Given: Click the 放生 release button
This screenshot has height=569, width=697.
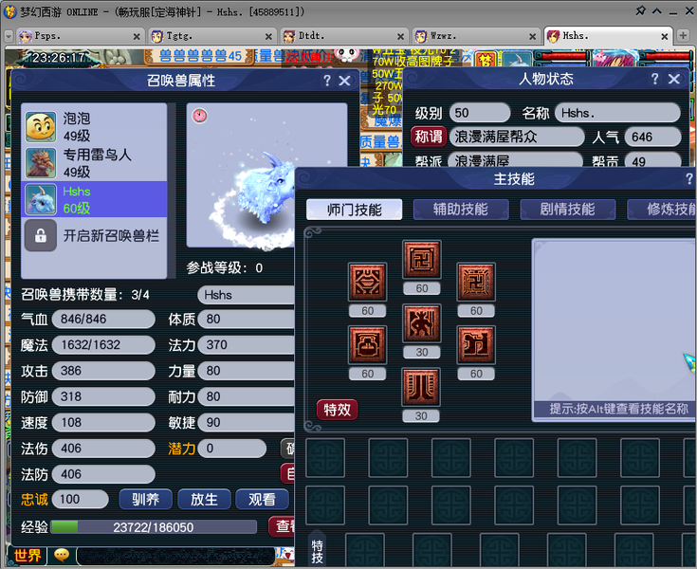Looking at the screenshot, I should pyautogui.click(x=204, y=499).
